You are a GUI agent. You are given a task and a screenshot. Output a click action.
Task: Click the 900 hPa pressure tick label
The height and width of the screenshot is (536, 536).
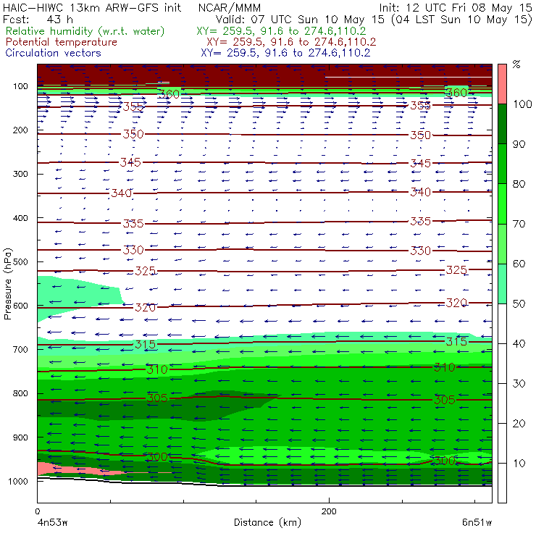[20, 437]
